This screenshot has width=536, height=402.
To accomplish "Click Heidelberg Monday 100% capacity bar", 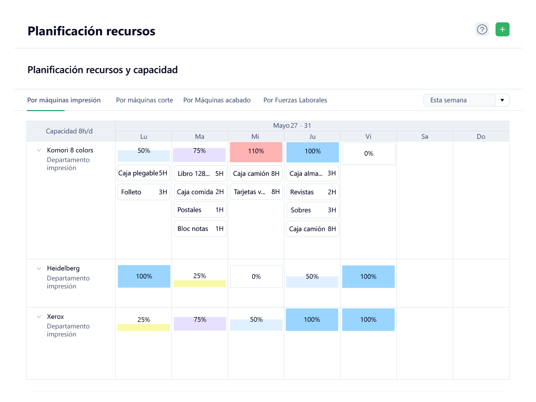I will (144, 276).
